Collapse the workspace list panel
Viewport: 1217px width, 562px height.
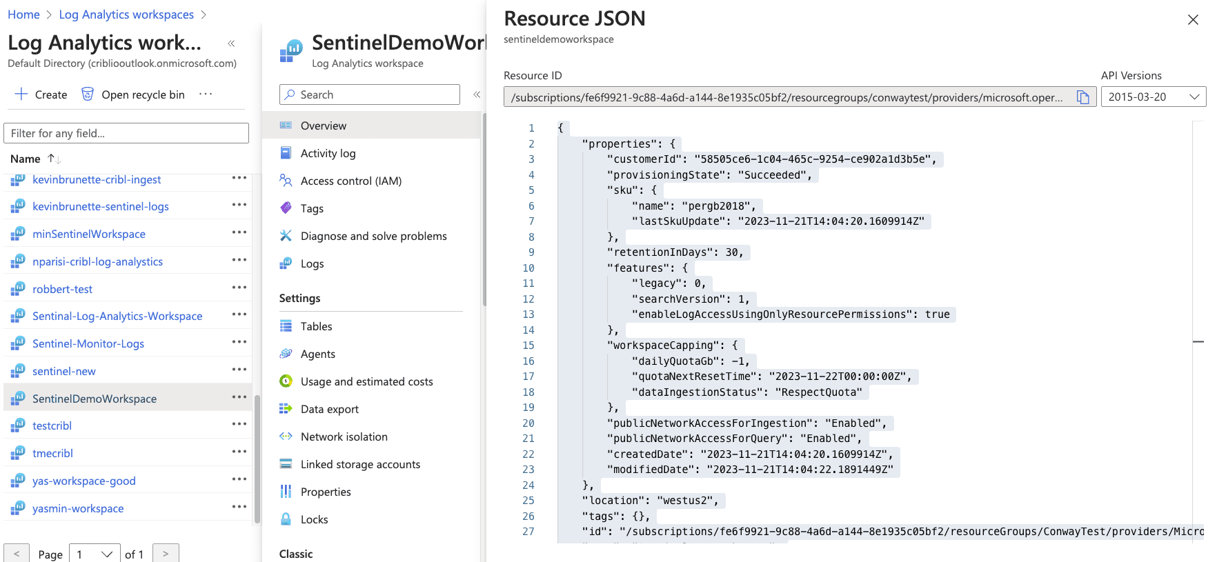click(231, 43)
